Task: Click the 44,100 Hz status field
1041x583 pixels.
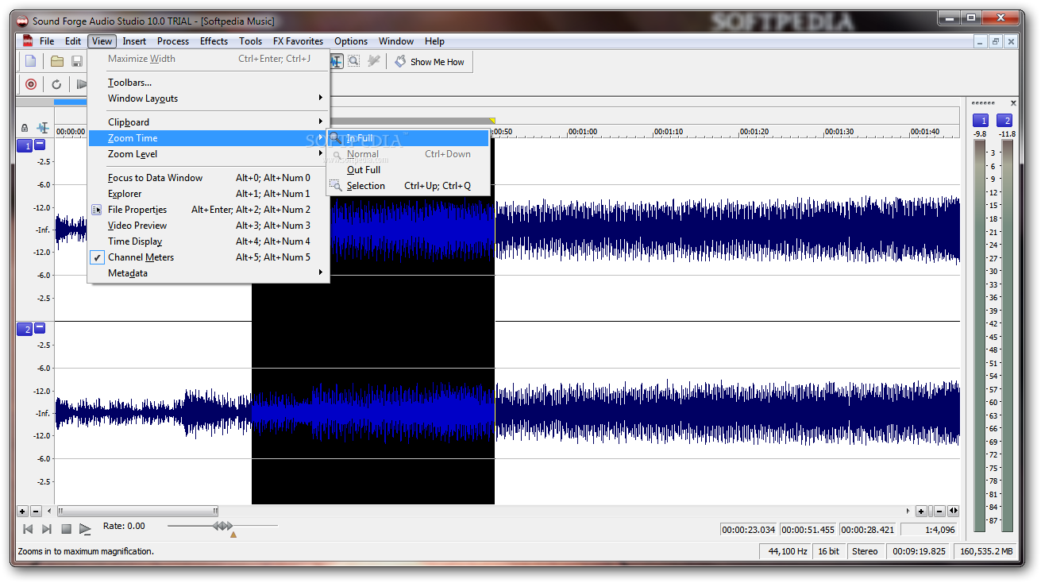Action: pos(785,551)
